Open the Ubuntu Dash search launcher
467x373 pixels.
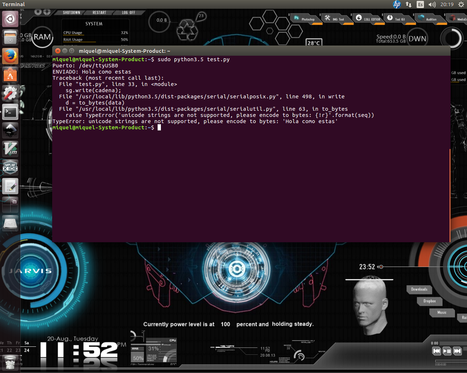point(10,19)
